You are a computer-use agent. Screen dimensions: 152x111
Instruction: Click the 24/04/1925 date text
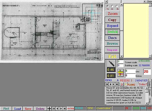tap(141, 80)
